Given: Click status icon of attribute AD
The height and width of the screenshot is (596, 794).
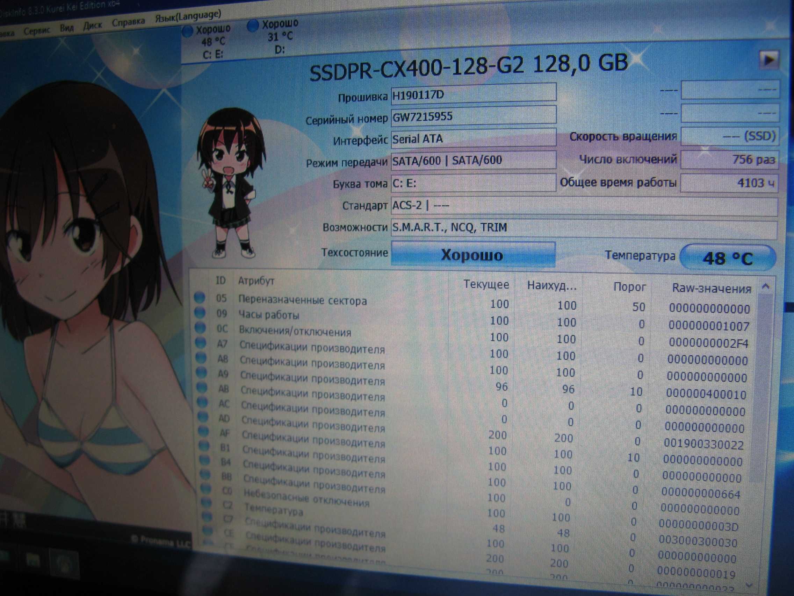Looking at the screenshot, I should point(203,417).
